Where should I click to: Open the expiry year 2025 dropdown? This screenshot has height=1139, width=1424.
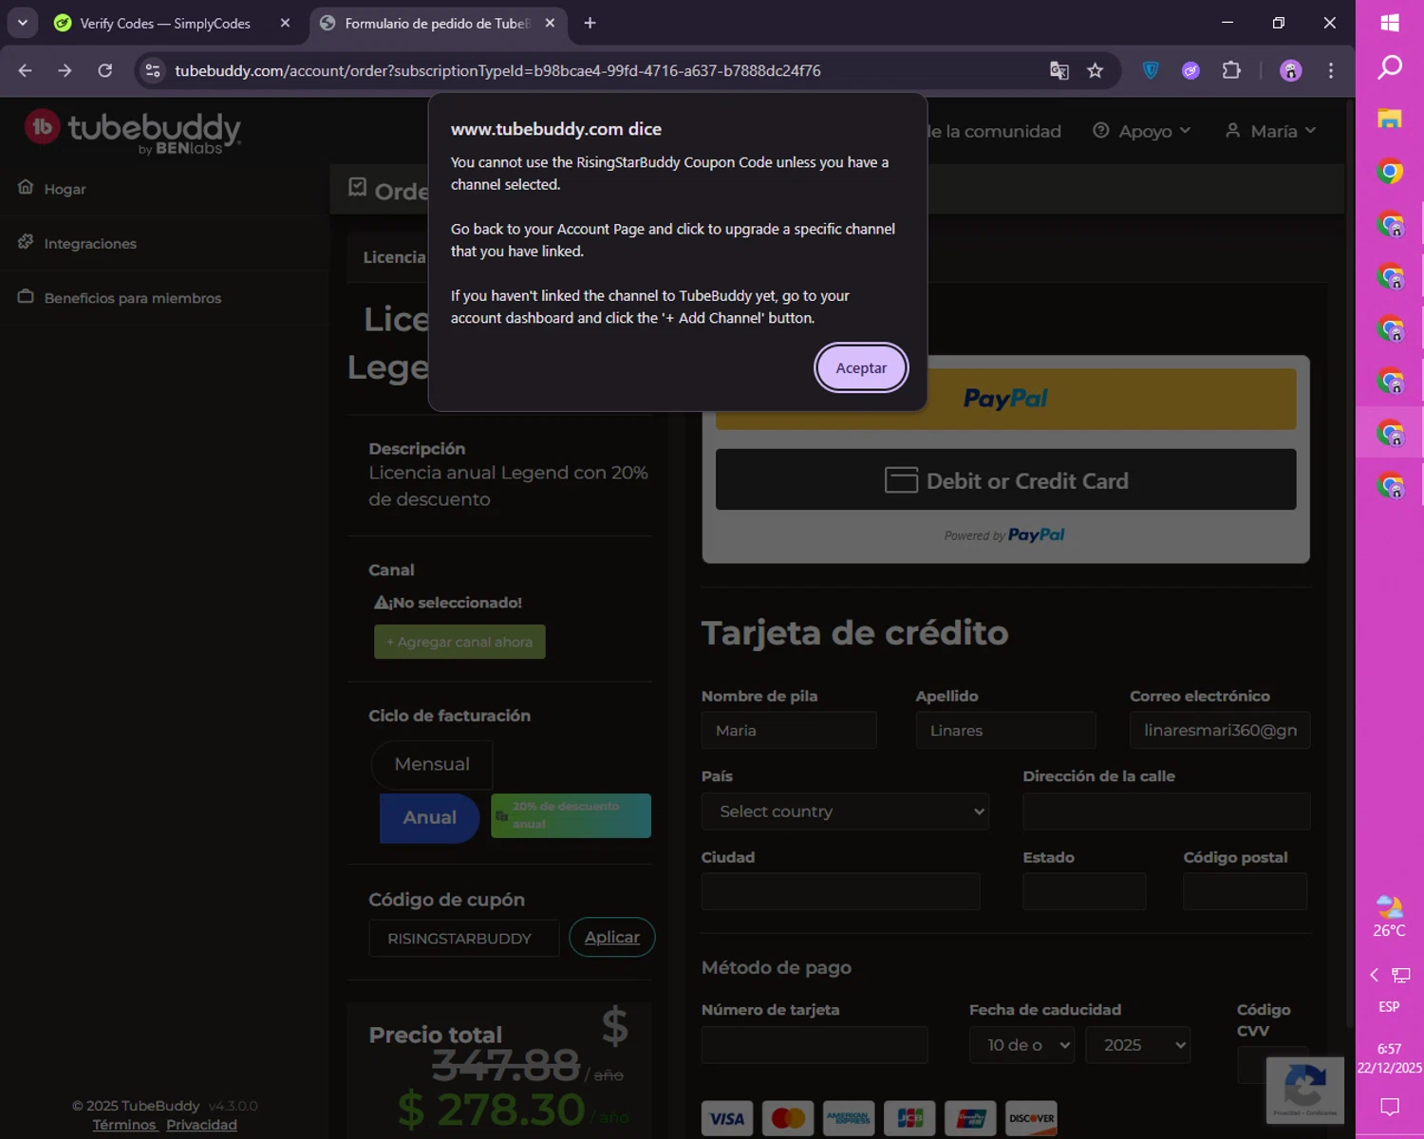click(x=1137, y=1045)
